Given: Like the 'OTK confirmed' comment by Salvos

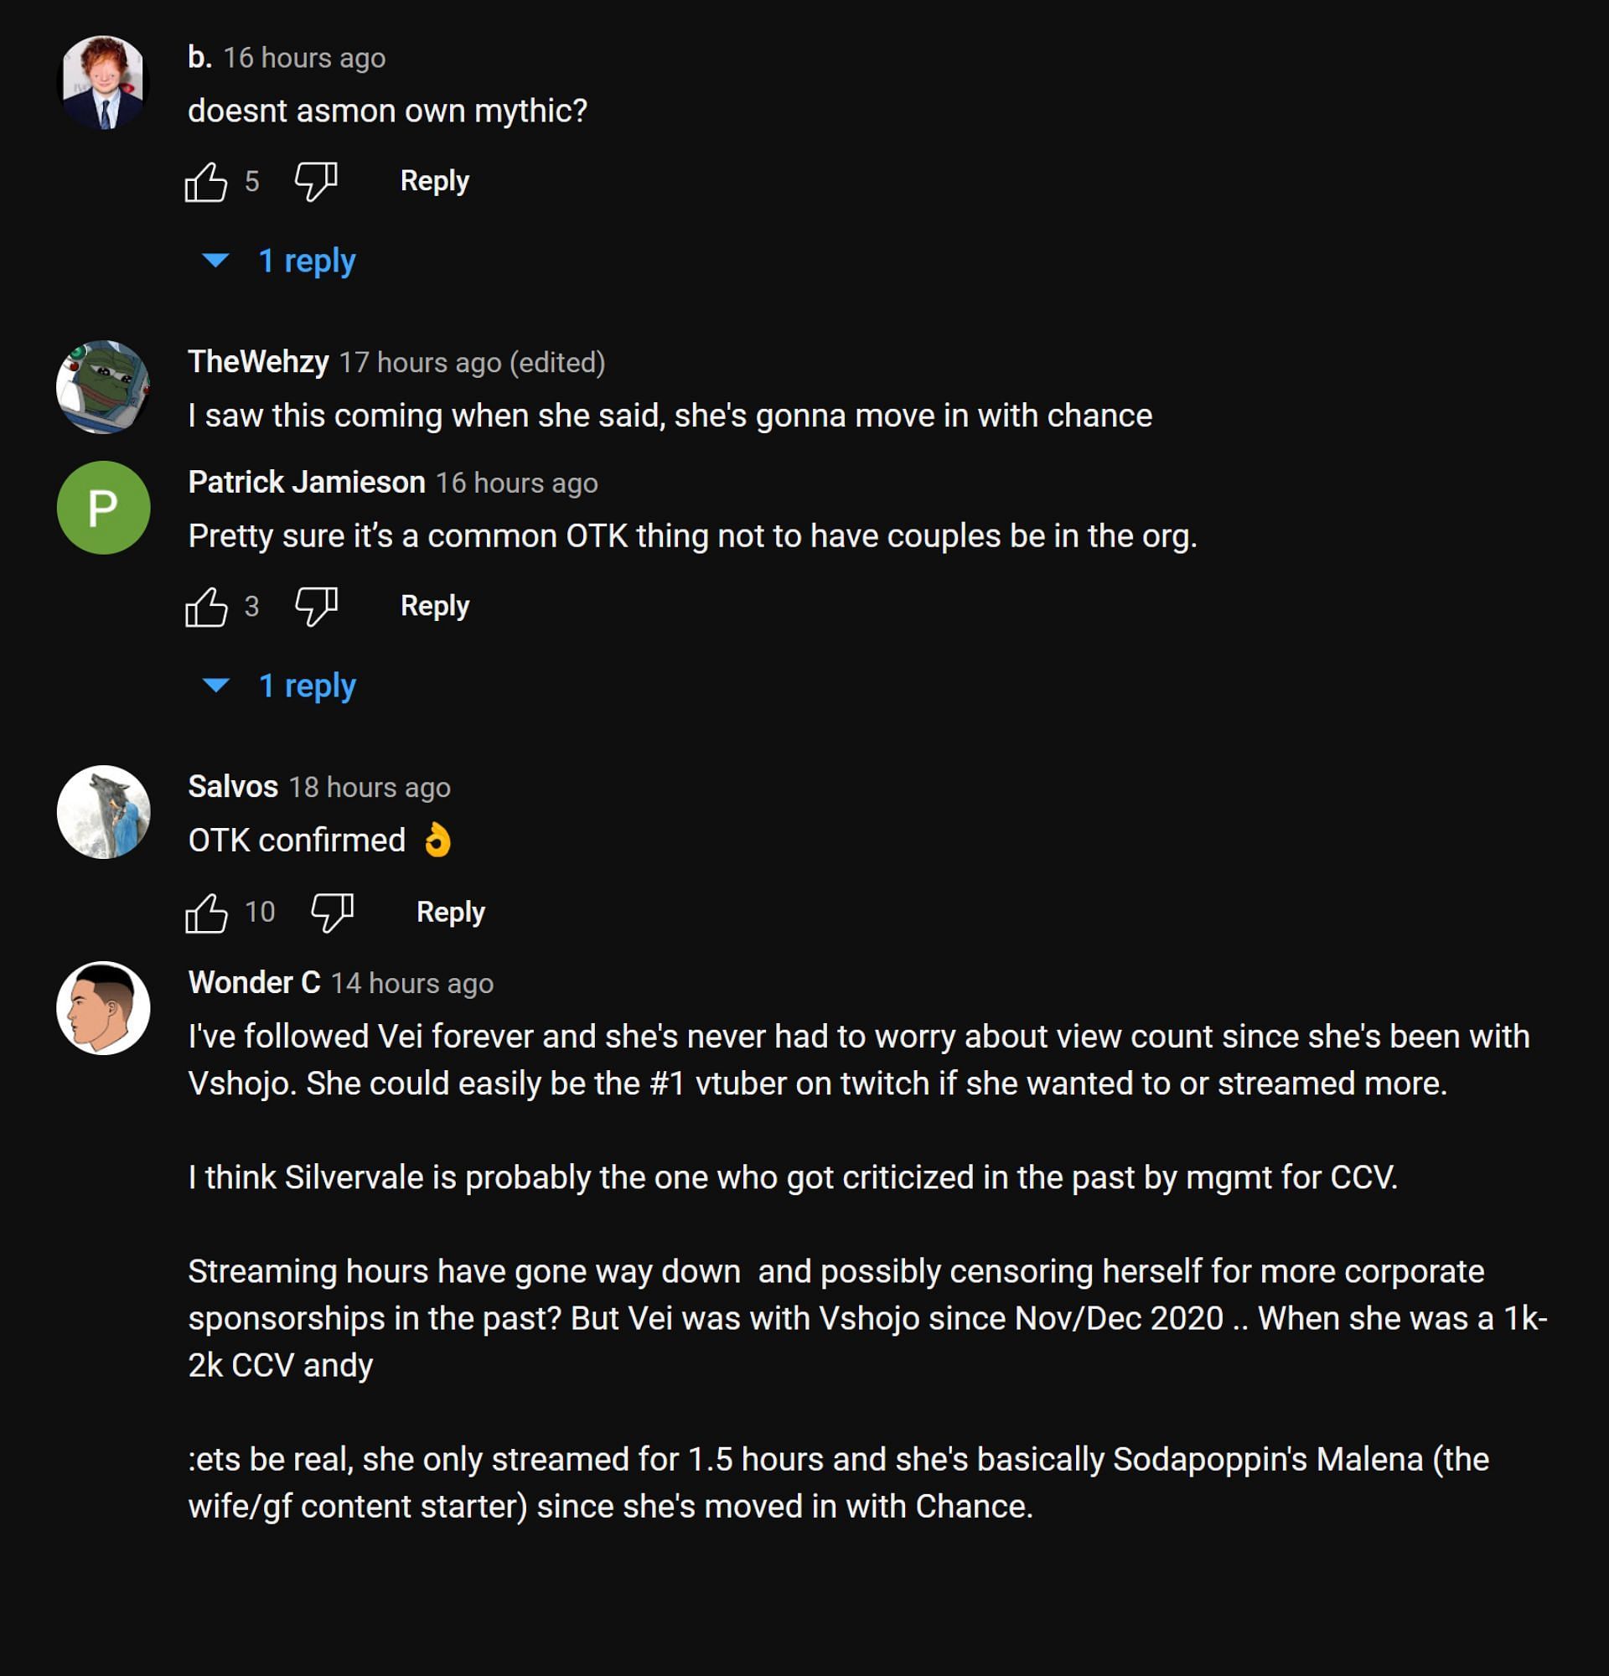Looking at the screenshot, I should point(206,913).
